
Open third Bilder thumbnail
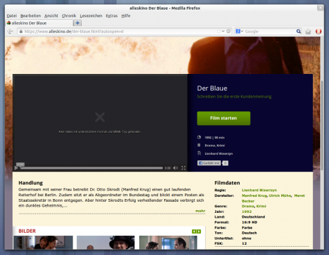tap(168, 243)
